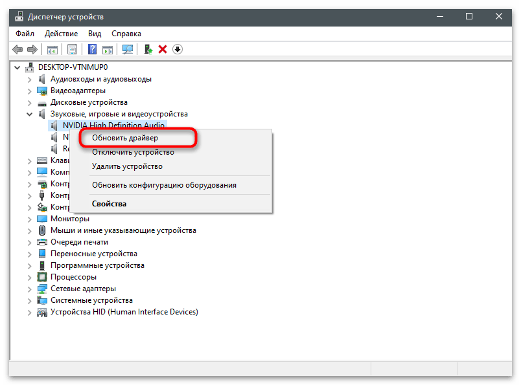Select Программные устройства row
This screenshot has height=385, width=521.
(x=97, y=265)
